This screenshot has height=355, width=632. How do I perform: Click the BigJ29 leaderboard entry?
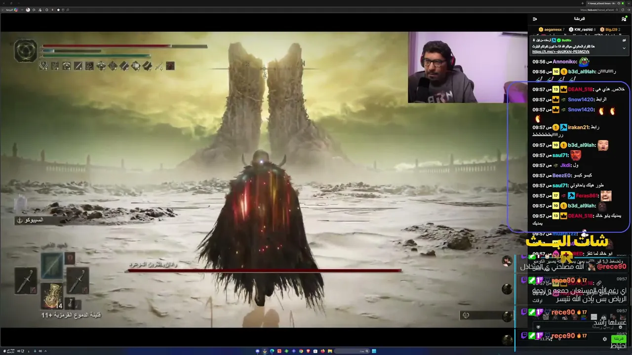[x=610, y=30]
